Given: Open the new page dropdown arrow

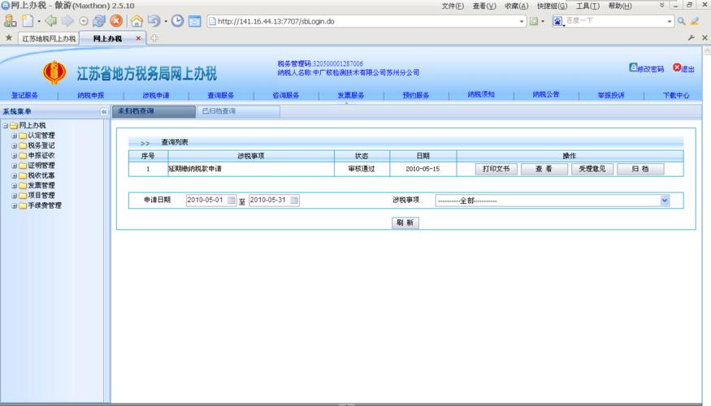Looking at the screenshot, I should click(x=39, y=21).
